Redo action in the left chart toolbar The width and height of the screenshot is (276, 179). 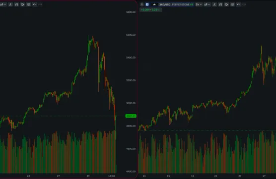point(40,4)
